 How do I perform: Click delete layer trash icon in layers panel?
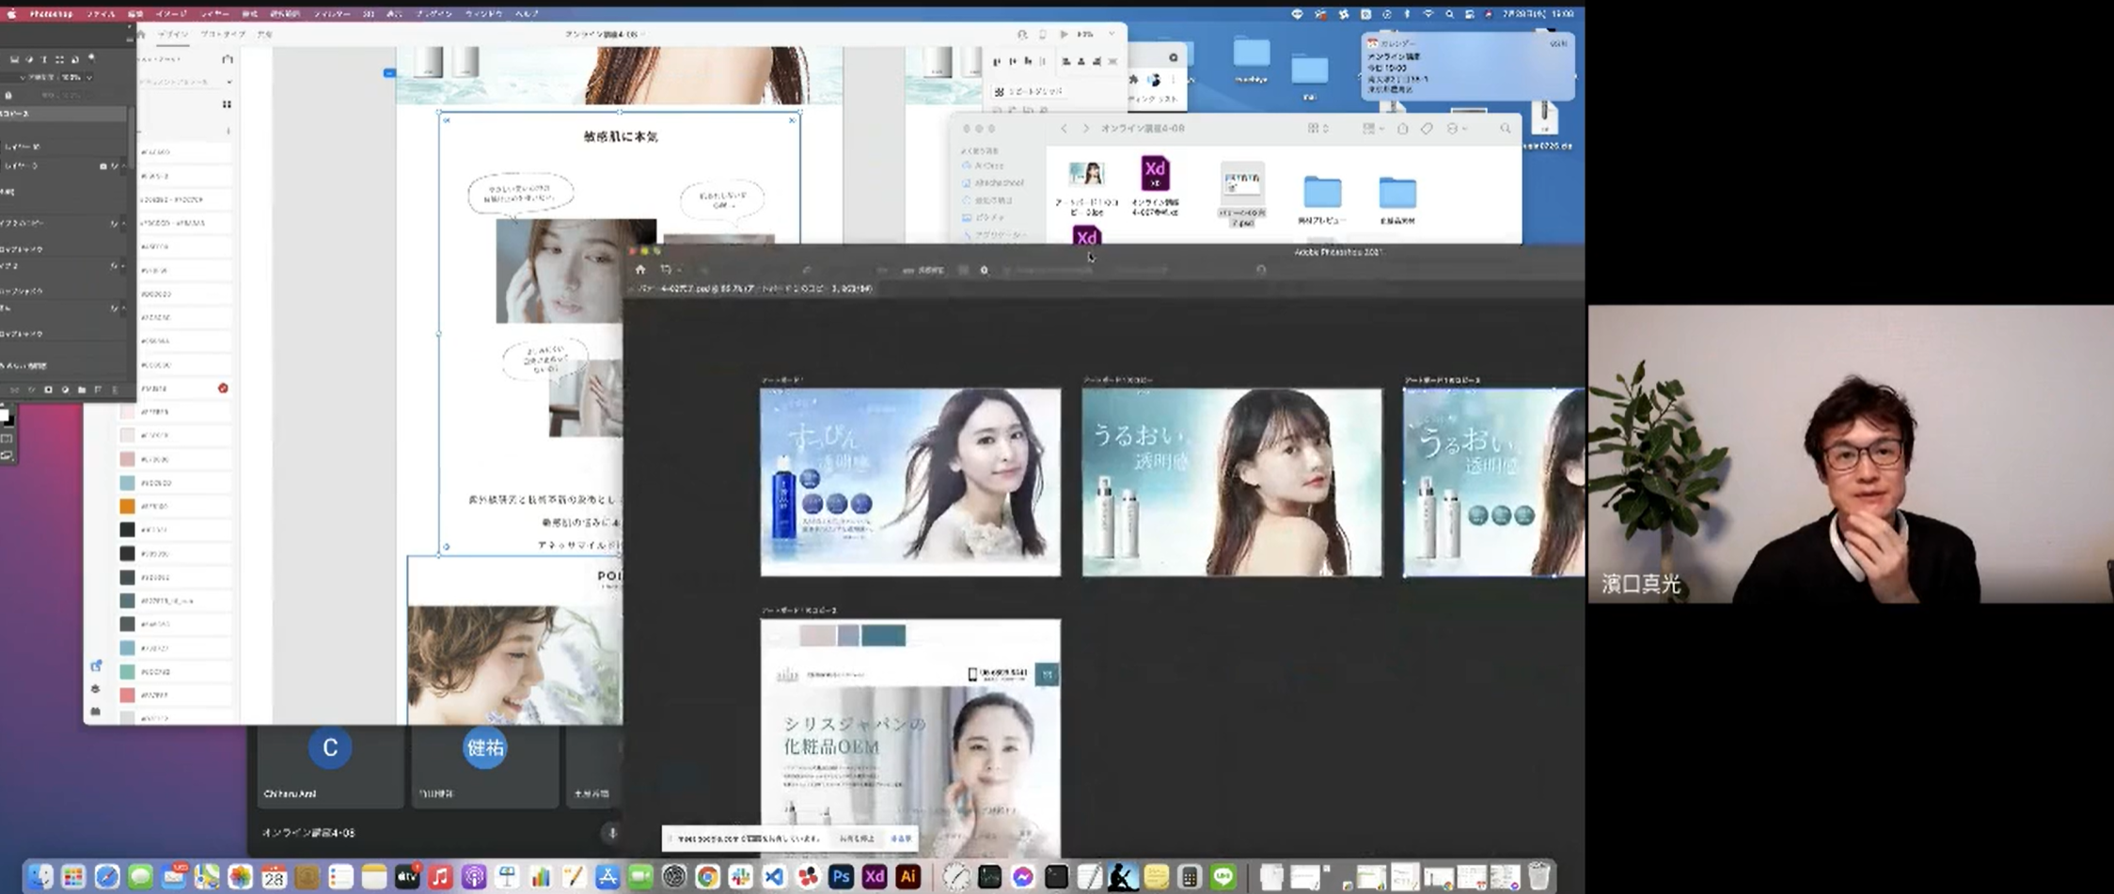point(115,389)
